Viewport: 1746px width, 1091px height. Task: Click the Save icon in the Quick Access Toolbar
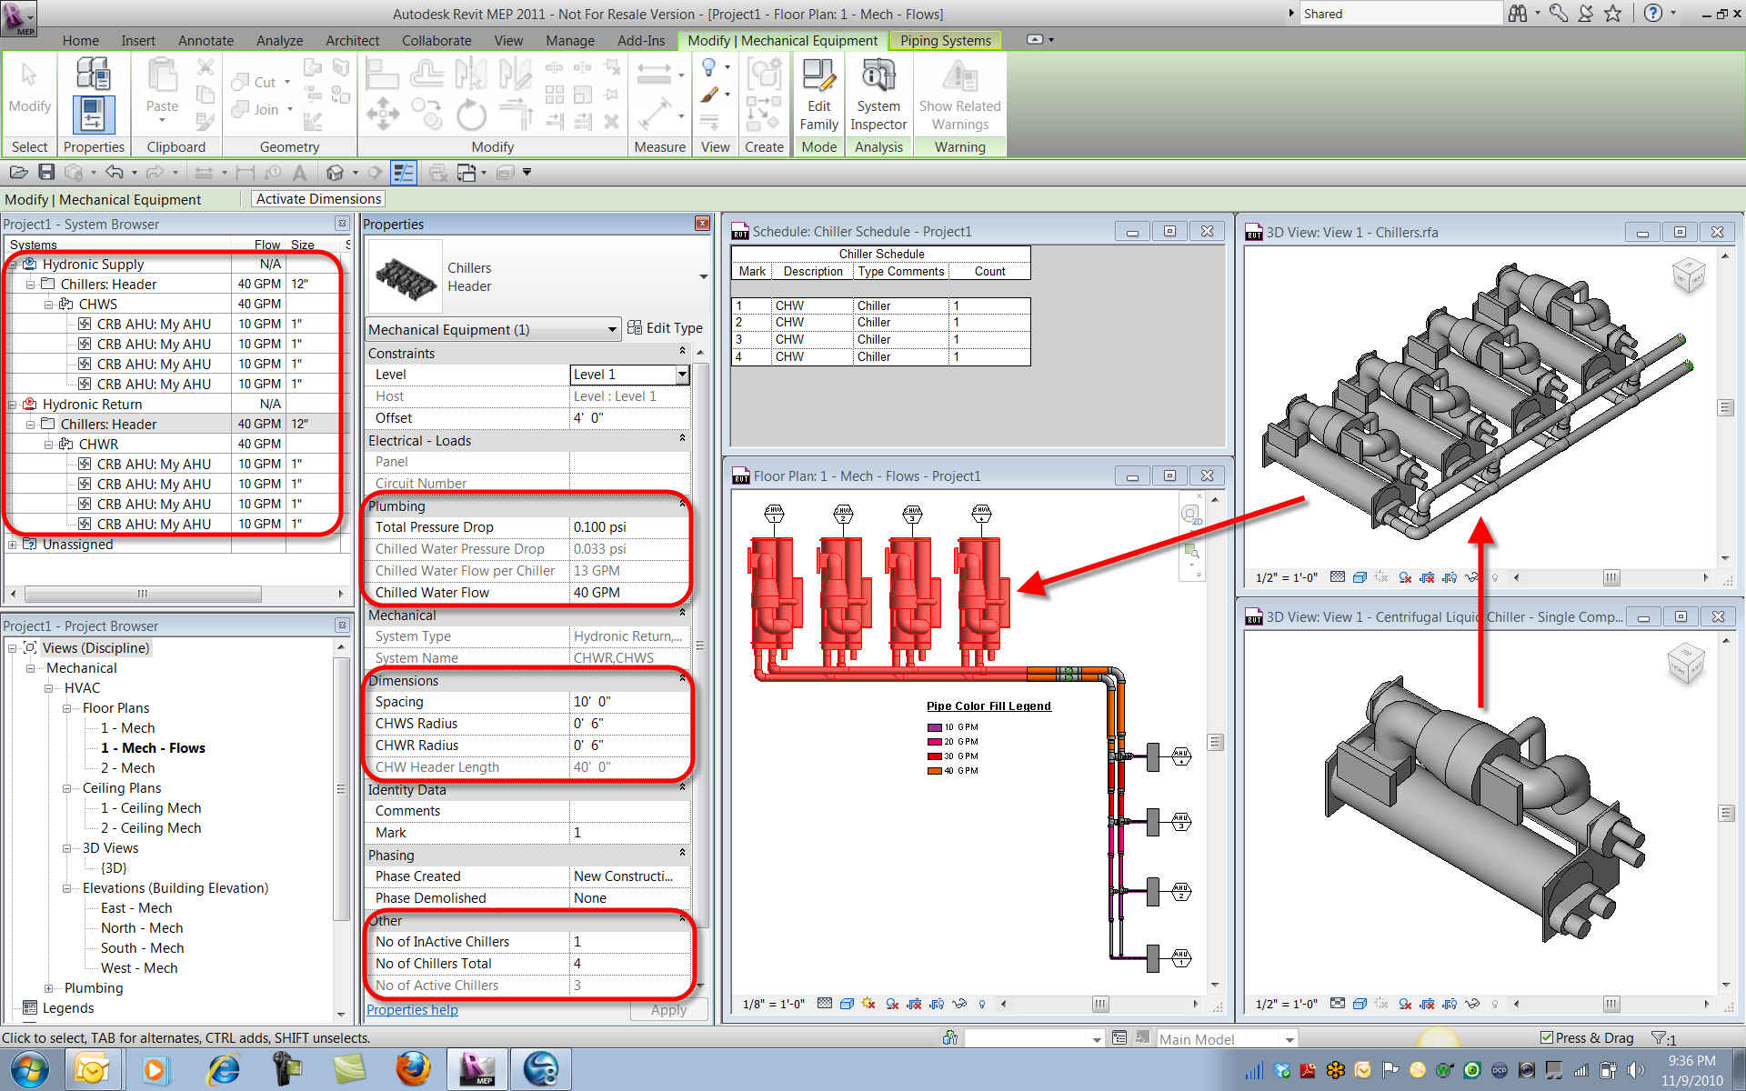(x=46, y=172)
